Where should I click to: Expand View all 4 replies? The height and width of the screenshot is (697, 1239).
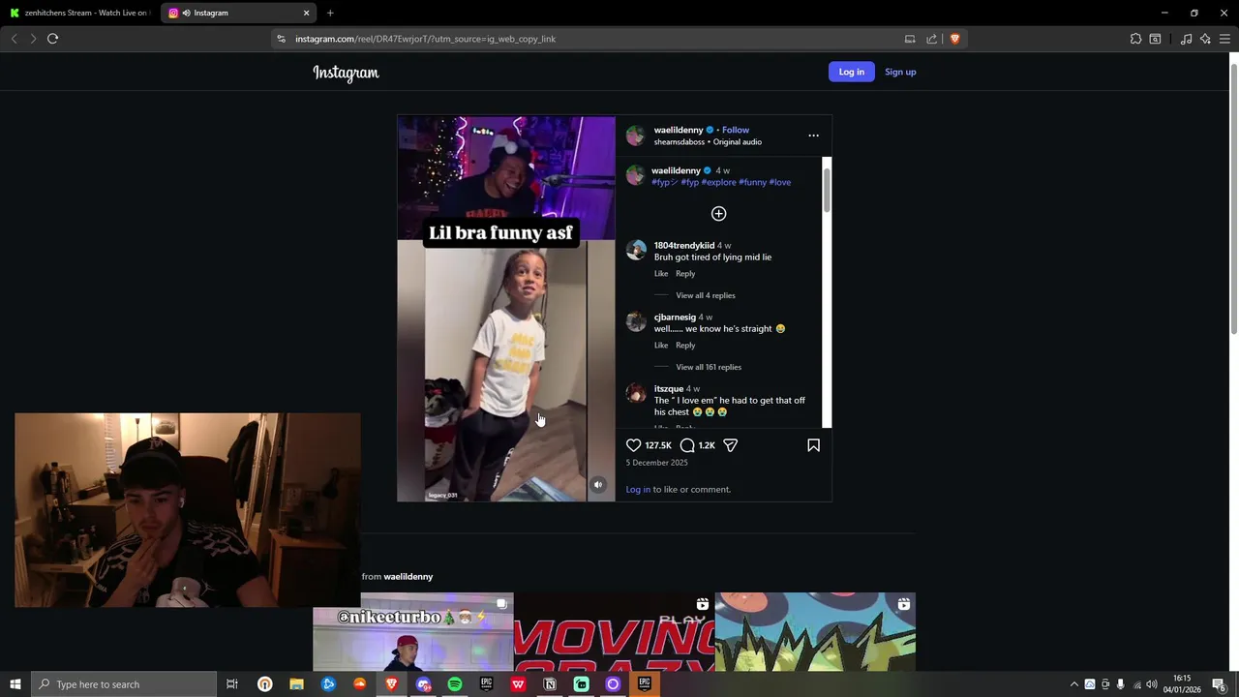pos(706,295)
